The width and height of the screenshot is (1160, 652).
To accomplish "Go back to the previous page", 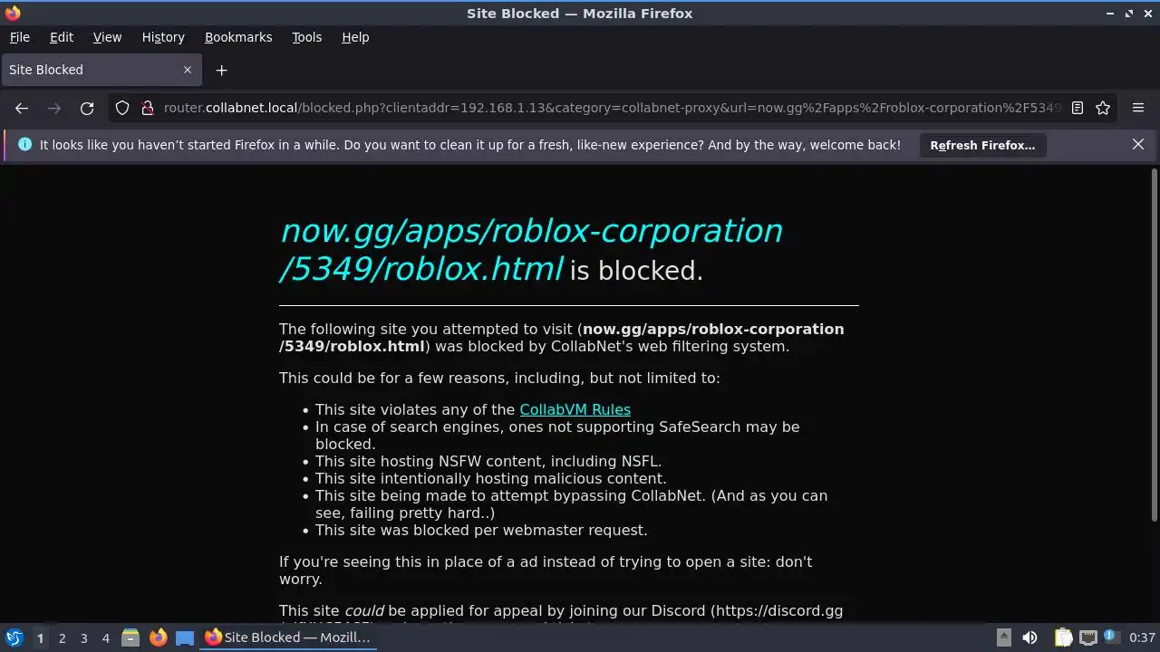I will [x=22, y=108].
